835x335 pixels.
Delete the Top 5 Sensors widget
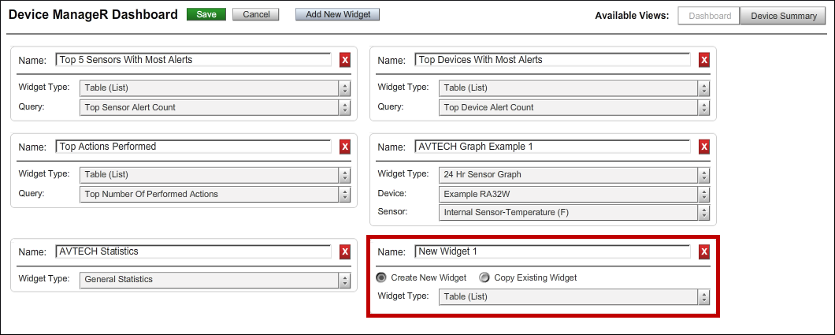[x=345, y=60]
